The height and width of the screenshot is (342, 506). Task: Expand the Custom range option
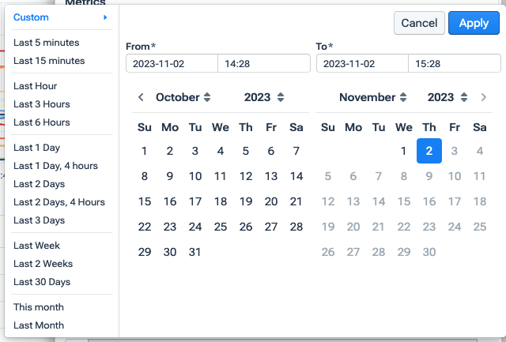tap(60, 17)
